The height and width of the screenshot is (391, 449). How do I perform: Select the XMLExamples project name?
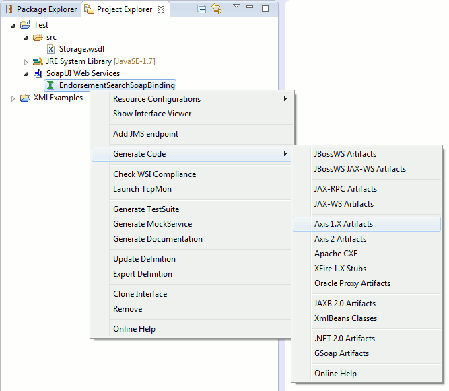pos(58,98)
